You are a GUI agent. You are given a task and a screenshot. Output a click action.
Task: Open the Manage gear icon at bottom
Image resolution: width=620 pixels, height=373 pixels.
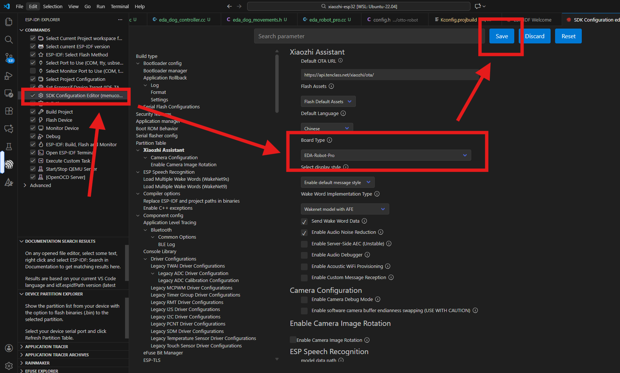coord(9,366)
